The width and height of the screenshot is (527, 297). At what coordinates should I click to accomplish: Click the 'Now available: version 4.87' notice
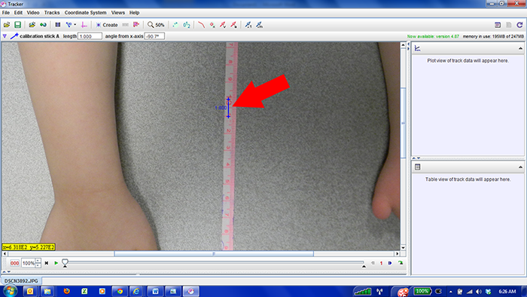(433, 36)
